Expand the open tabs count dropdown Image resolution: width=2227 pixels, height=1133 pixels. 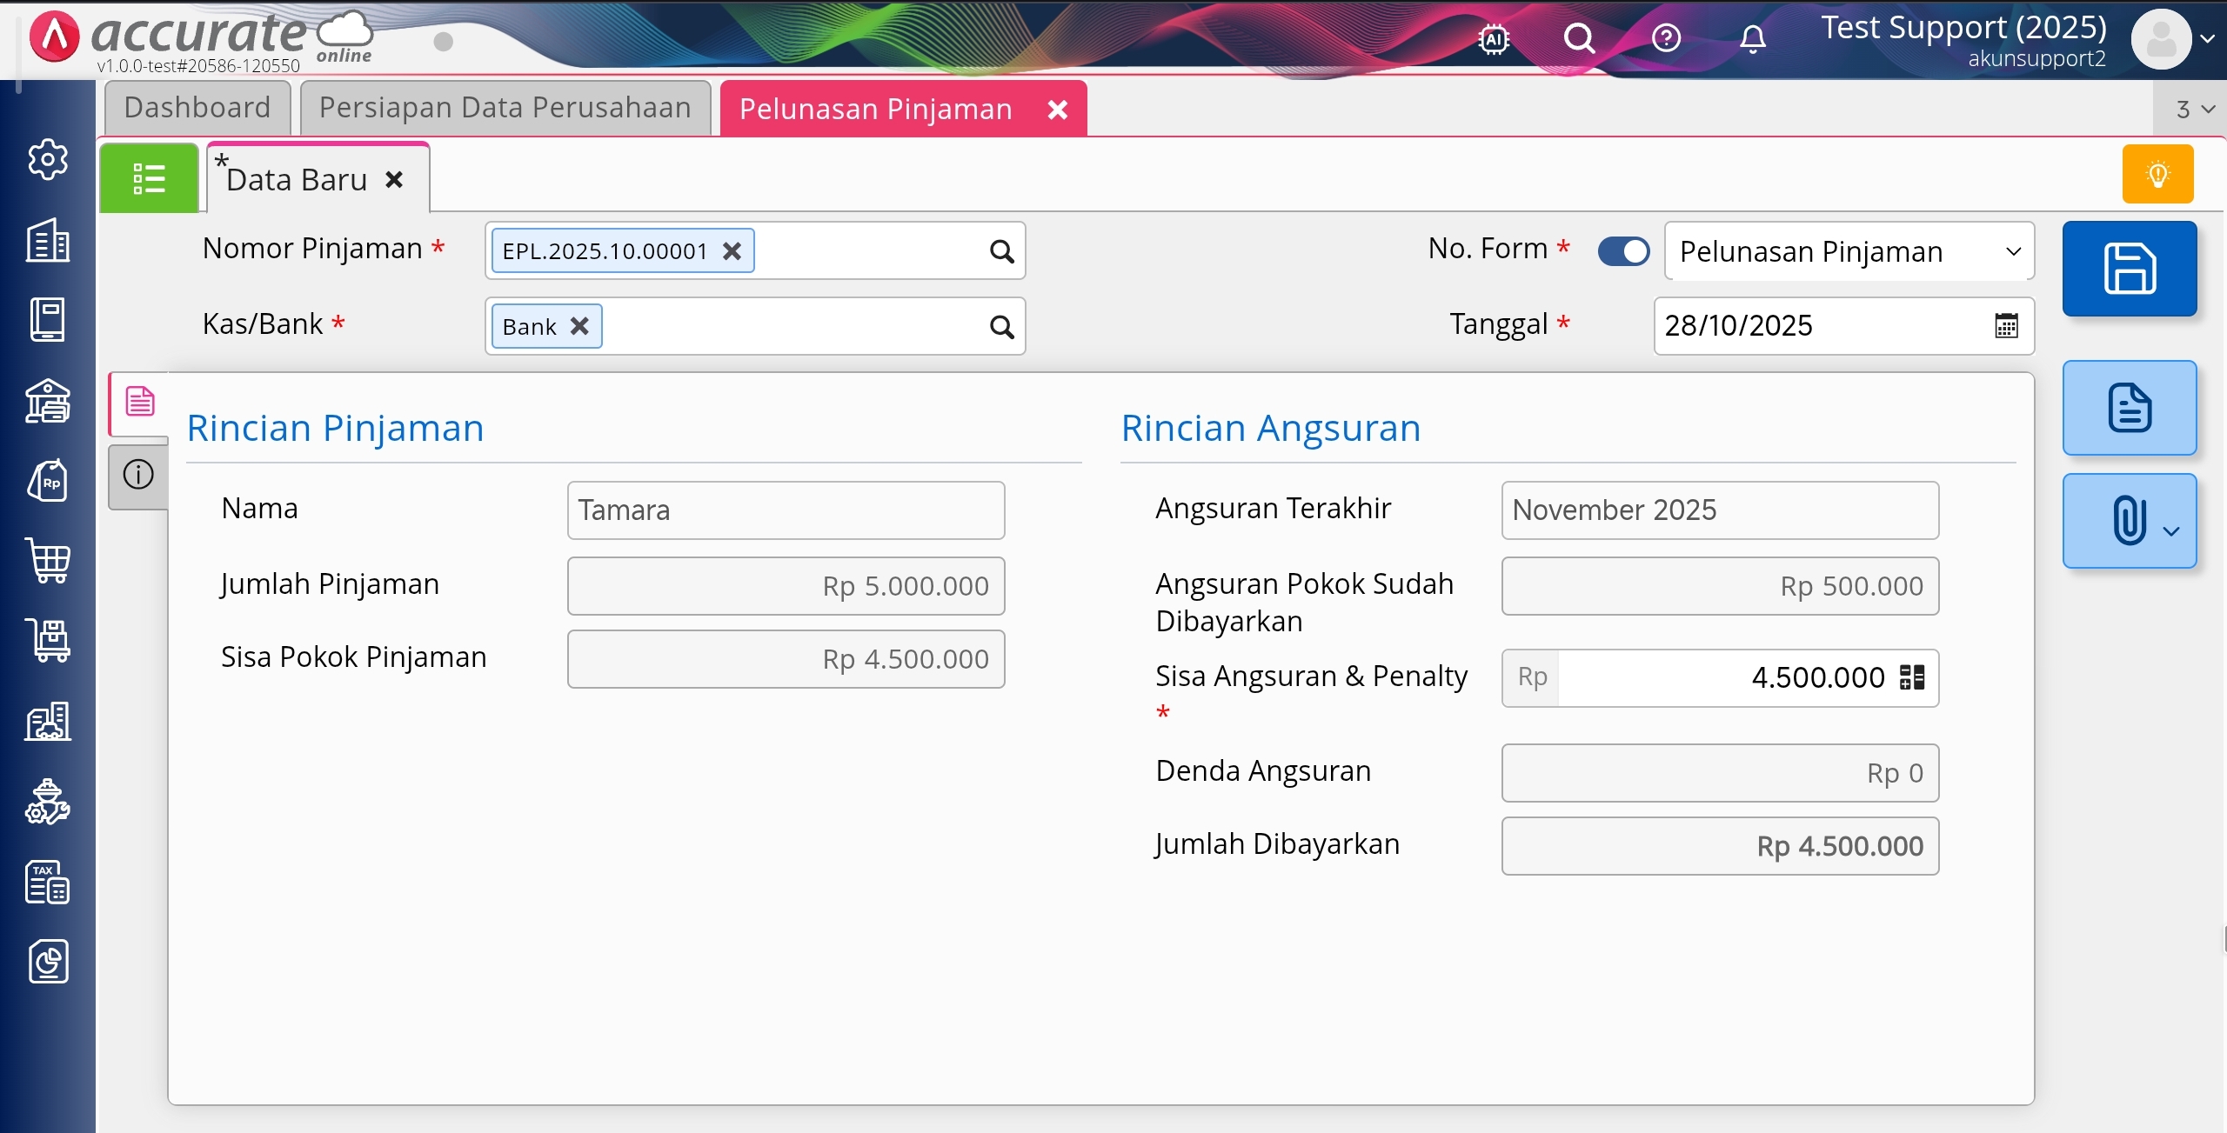pyautogui.click(x=2195, y=110)
